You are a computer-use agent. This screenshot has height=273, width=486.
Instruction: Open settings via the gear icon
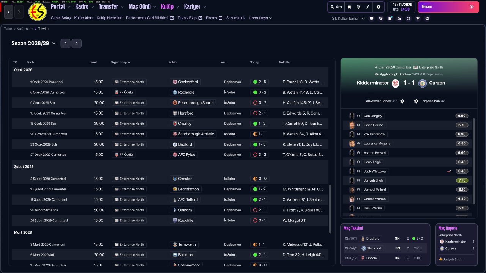(379, 7)
